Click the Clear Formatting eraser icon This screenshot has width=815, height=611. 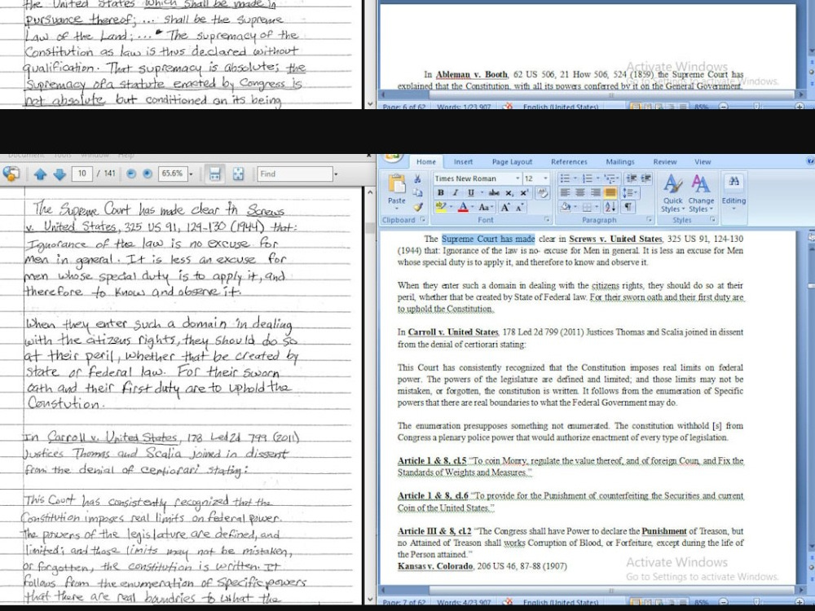542,193
